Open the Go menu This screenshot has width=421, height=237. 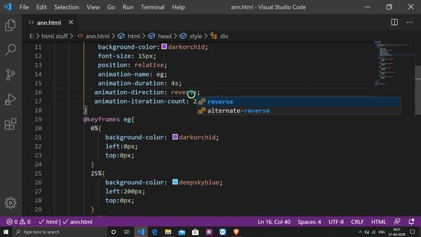(111, 7)
